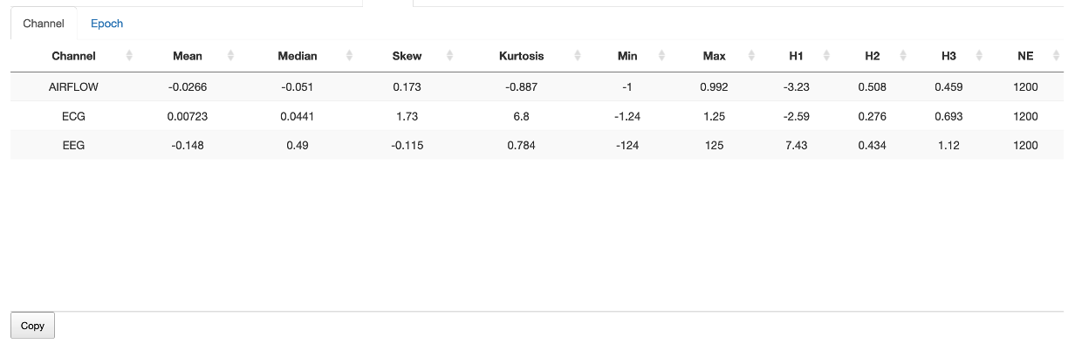Click the ECG kurtosis value 6.8
Viewport: 1068px width, 351px height.
521,116
